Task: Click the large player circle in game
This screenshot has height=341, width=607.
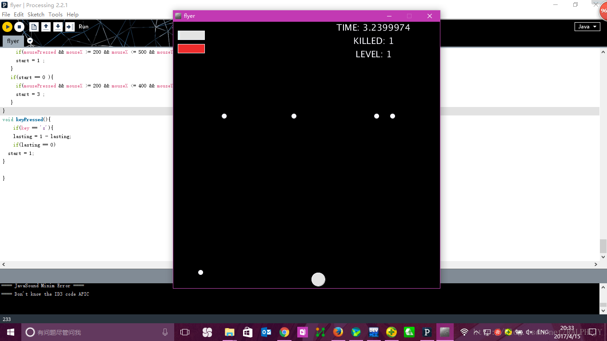Action: [318, 279]
